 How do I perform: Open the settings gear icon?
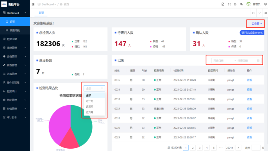(265, 4)
